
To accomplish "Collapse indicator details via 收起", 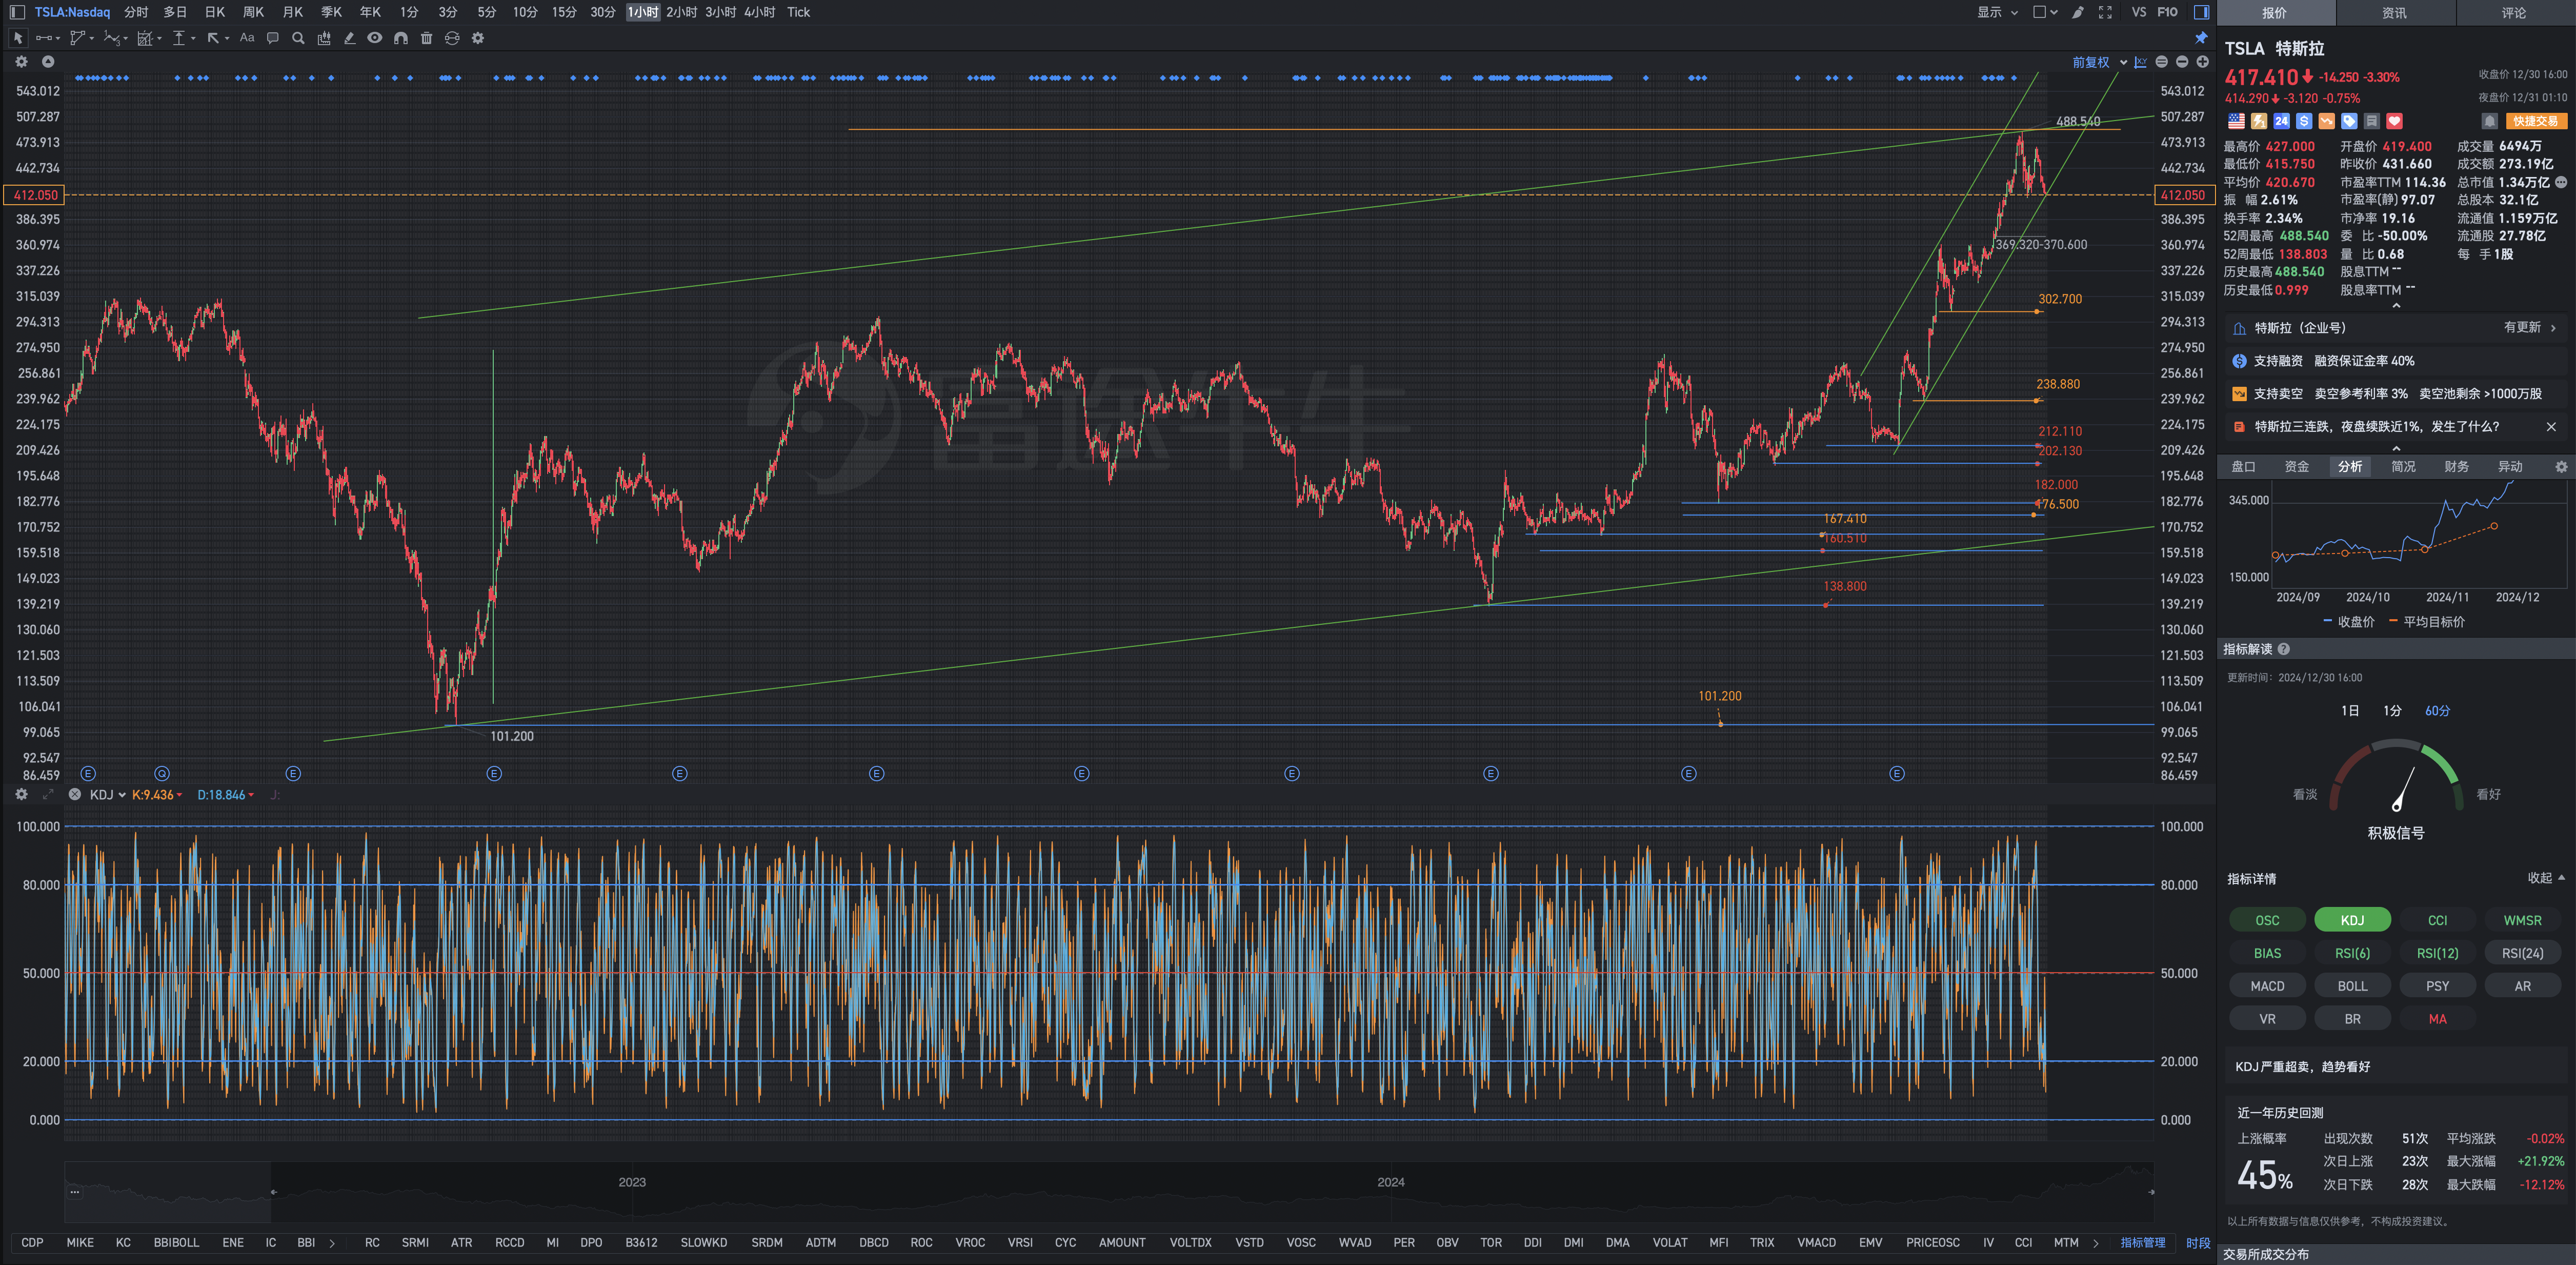I will tap(2546, 878).
